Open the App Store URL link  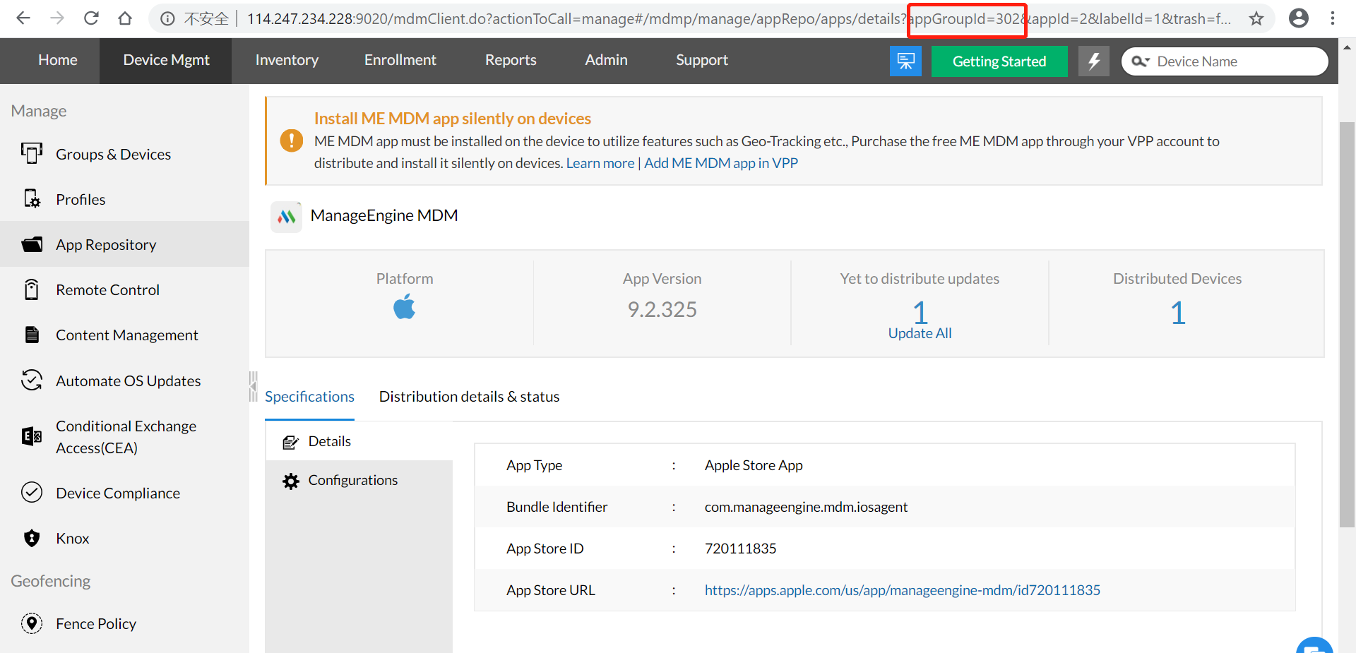pos(902,590)
